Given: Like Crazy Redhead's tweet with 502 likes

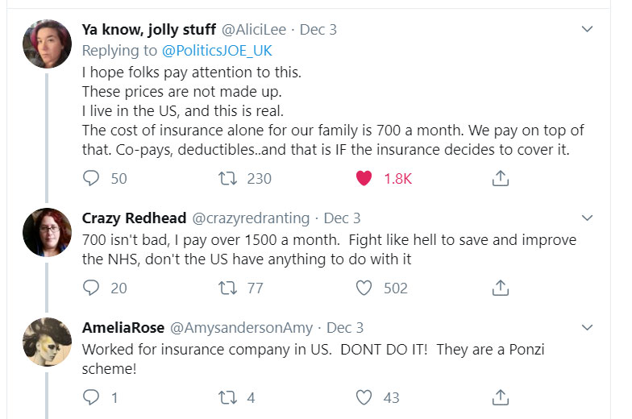Looking at the screenshot, I should point(364,288).
